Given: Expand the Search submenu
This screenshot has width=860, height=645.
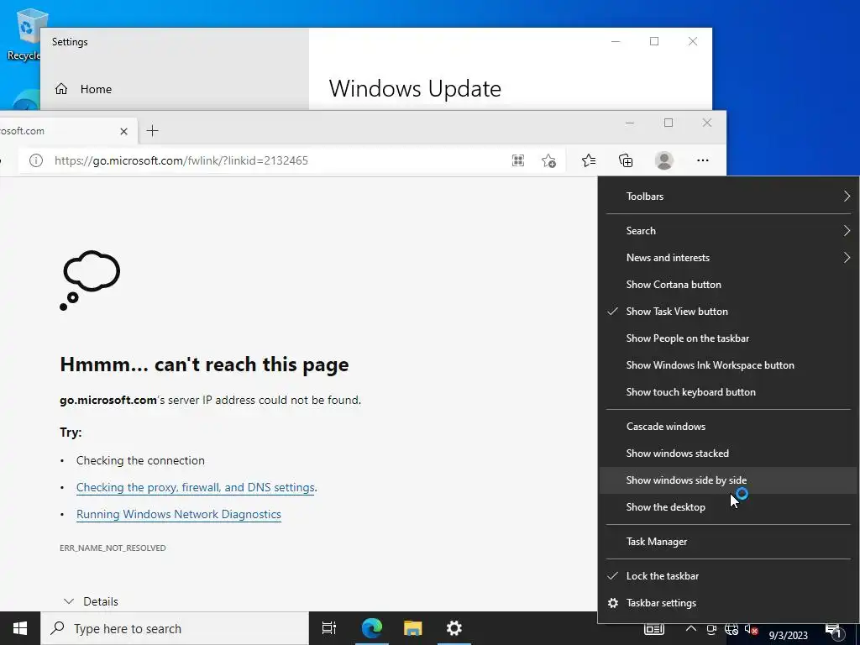Looking at the screenshot, I should 728,231.
